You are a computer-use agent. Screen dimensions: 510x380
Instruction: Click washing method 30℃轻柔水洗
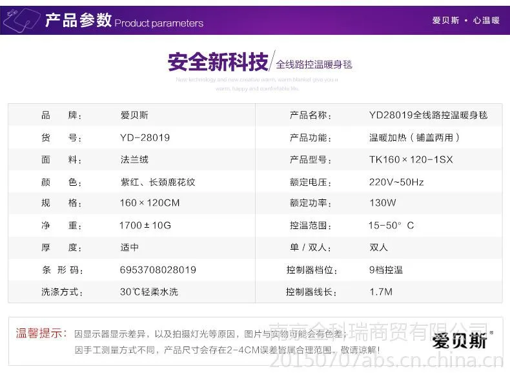[x=149, y=292]
